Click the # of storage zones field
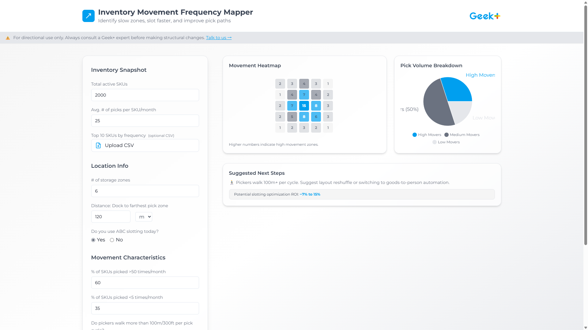Screen dimensions: 588x330 pyautogui.click(x=145, y=191)
